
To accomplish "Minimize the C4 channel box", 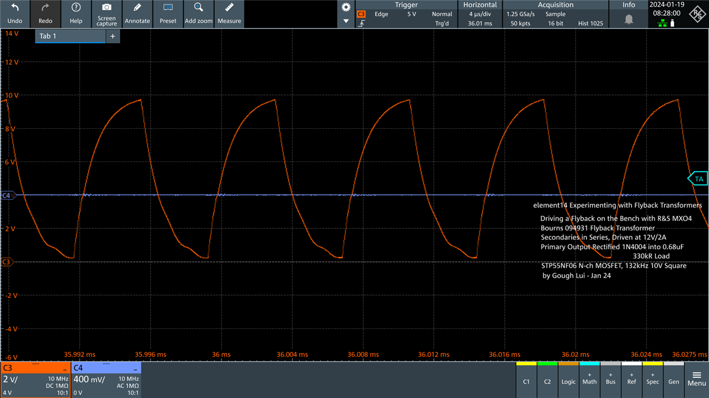I will pos(136,368).
